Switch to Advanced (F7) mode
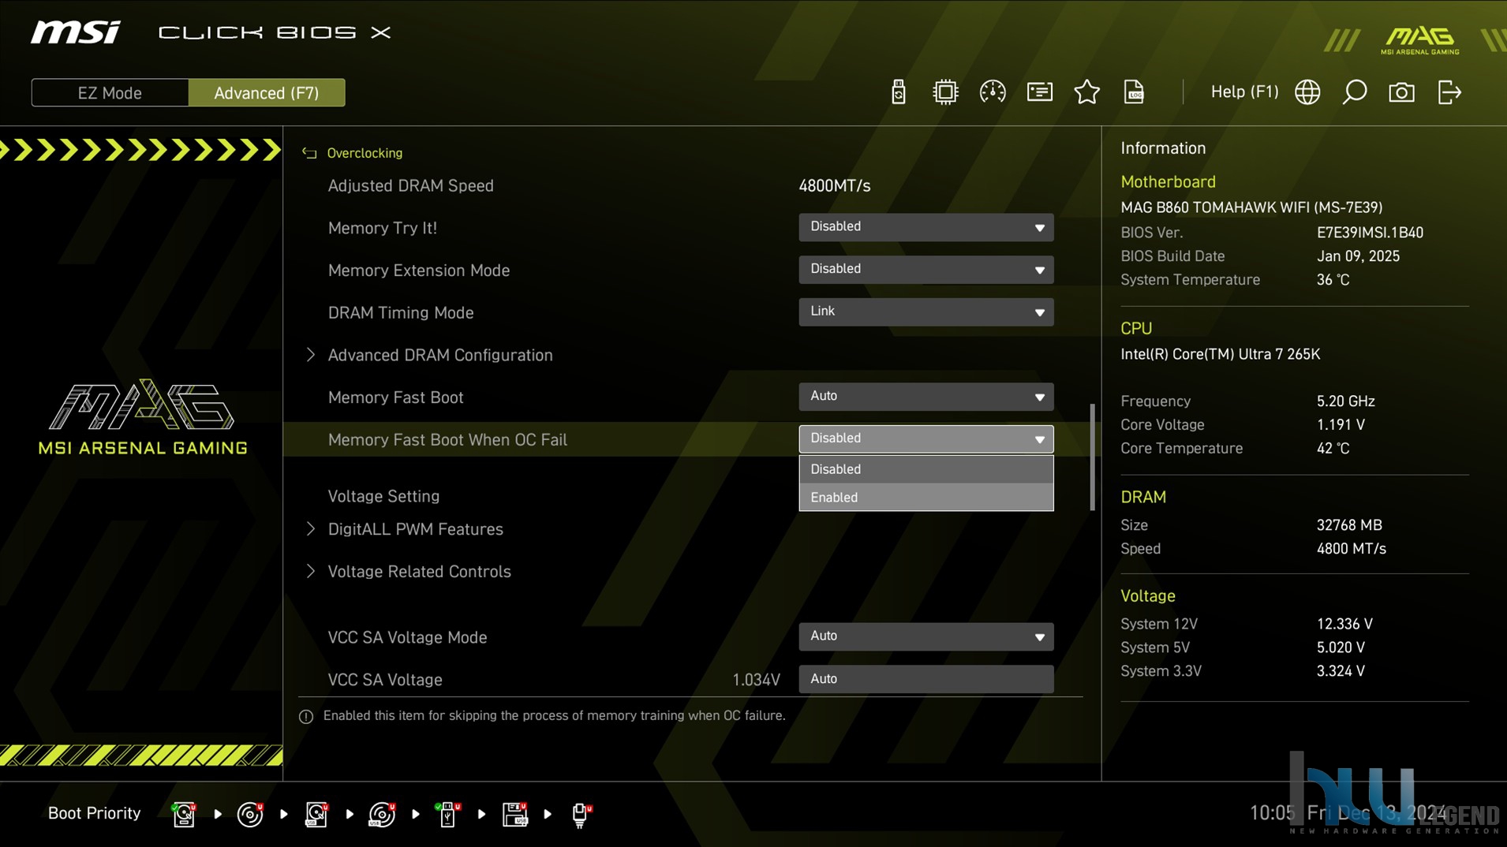 (x=267, y=92)
